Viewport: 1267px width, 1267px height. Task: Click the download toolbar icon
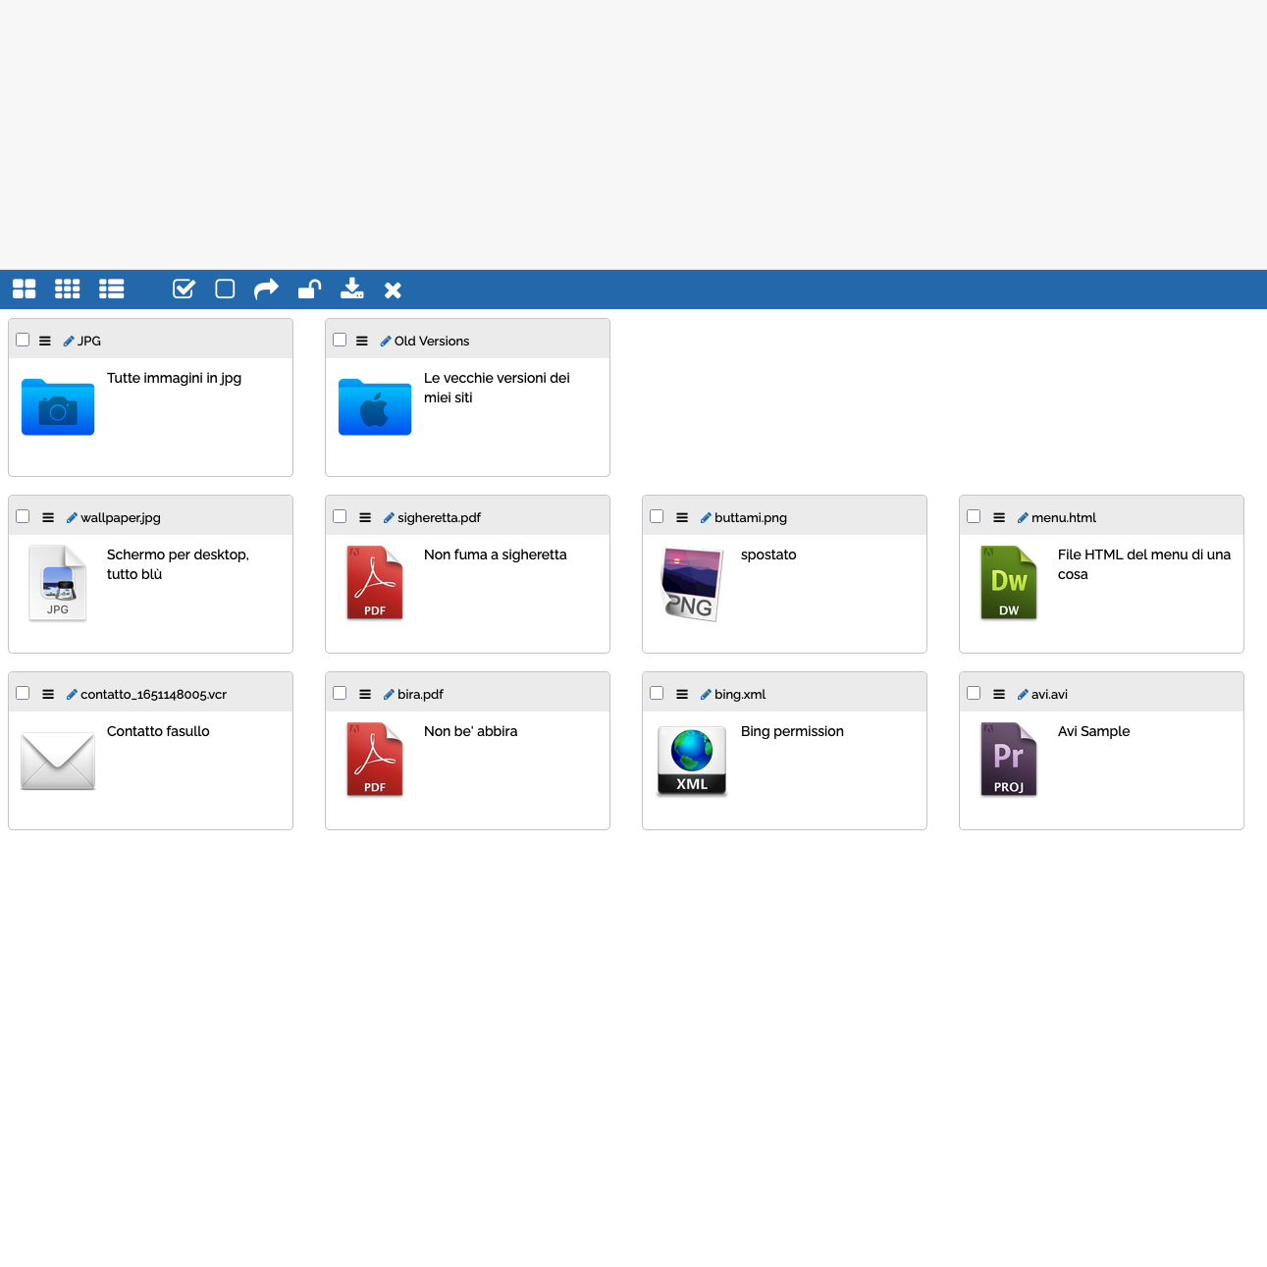tap(352, 289)
